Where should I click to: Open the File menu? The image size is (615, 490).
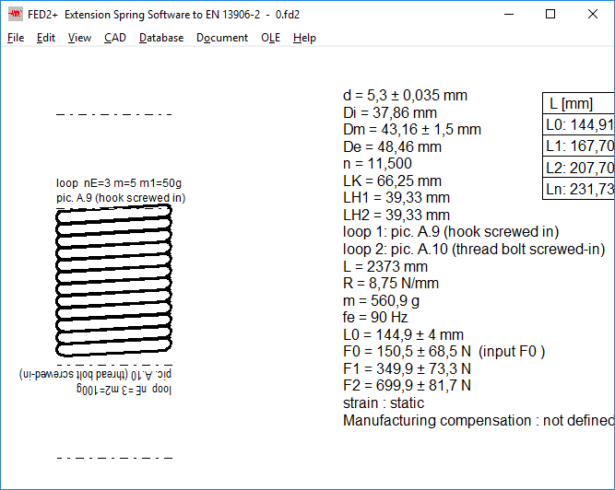16,38
